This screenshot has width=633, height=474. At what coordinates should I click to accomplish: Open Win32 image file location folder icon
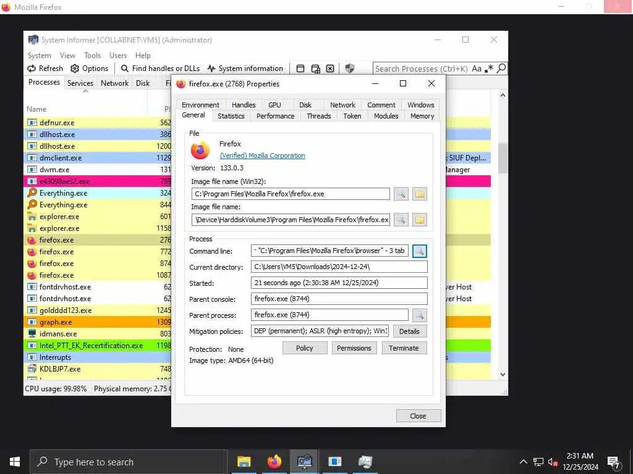point(420,194)
